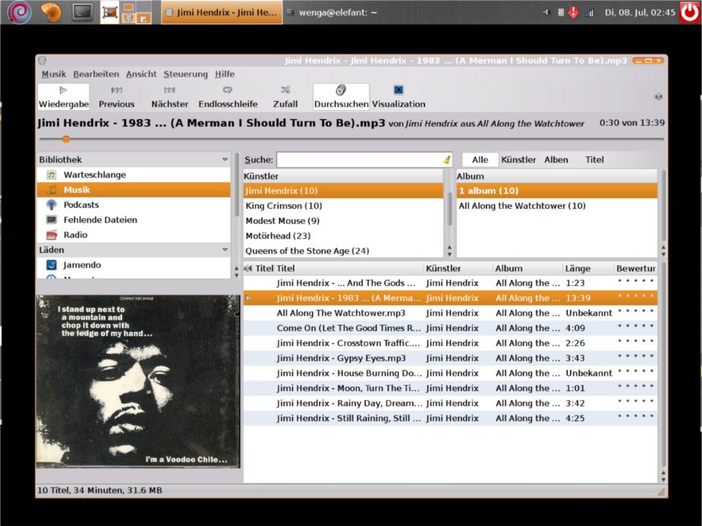The height and width of the screenshot is (526, 702).
Task: Open the Steuerung menu
Action: [185, 74]
